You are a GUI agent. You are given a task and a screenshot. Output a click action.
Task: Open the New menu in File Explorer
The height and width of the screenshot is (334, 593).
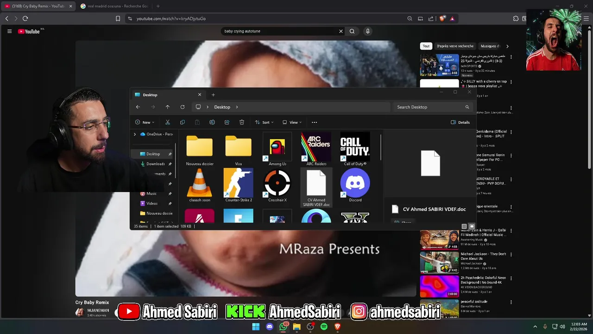[145, 122]
